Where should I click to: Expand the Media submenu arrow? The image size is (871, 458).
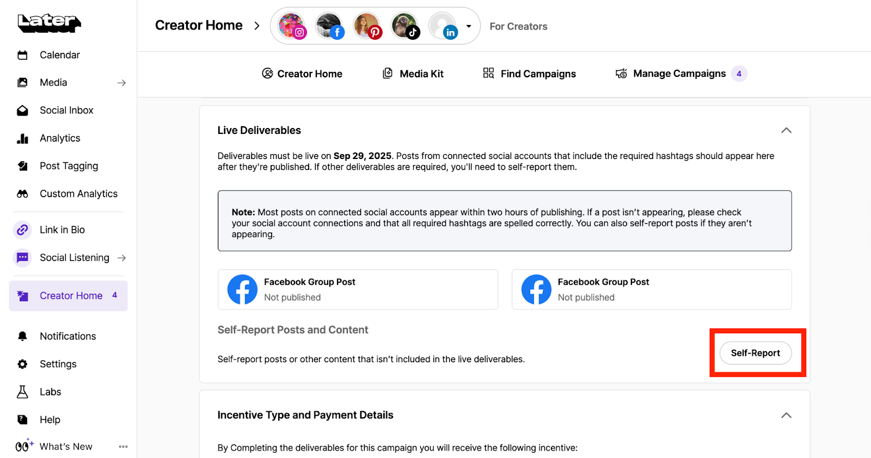(x=121, y=83)
